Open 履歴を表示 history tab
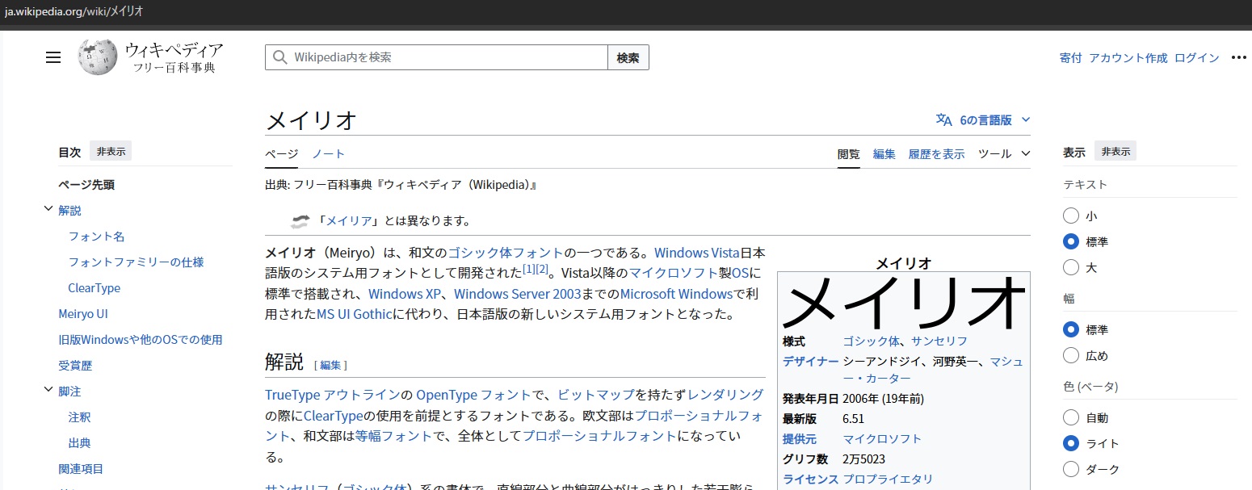Screen dimensions: 1252x490 click(x=936, y=153)
